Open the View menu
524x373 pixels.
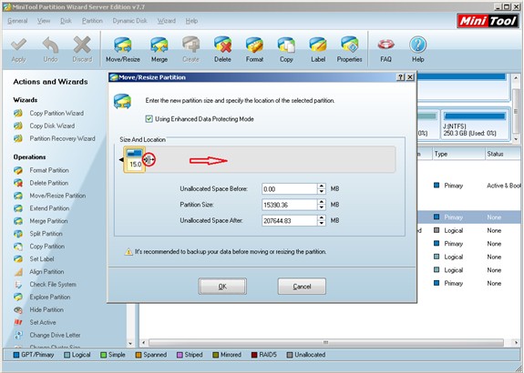tap(44, 21)
